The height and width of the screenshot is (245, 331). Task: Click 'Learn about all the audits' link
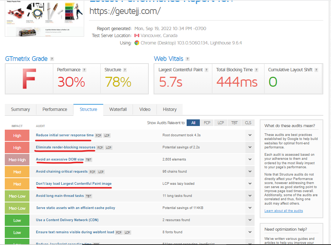(284, 211)
